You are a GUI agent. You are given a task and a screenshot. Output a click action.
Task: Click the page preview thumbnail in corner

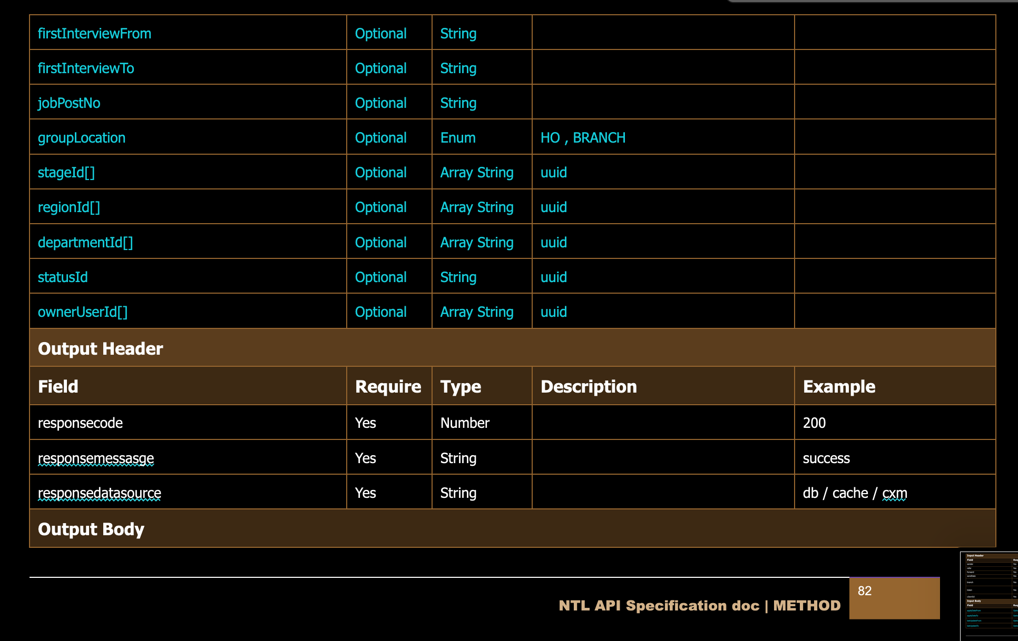pyautogui.click(x=989, y=596)
